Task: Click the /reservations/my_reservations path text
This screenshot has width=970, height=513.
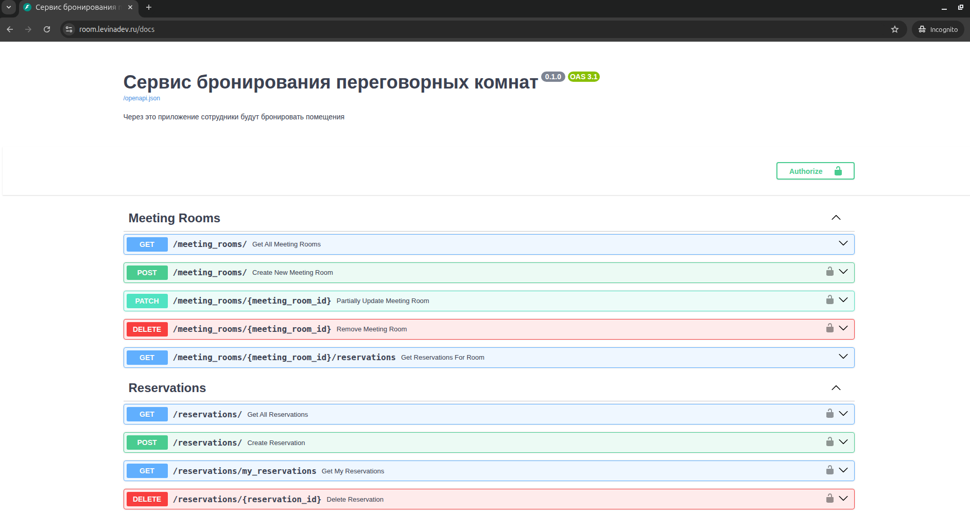Action: (245, 471)
